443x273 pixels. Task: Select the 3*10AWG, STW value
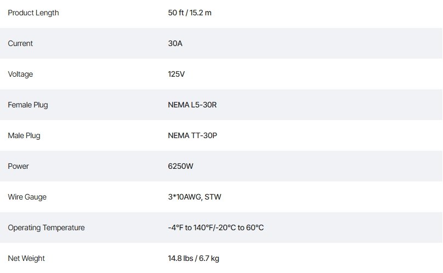coord(195,197)
